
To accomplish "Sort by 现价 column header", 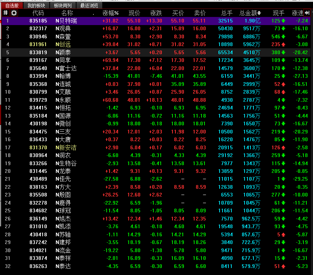I will pos(134,13).
